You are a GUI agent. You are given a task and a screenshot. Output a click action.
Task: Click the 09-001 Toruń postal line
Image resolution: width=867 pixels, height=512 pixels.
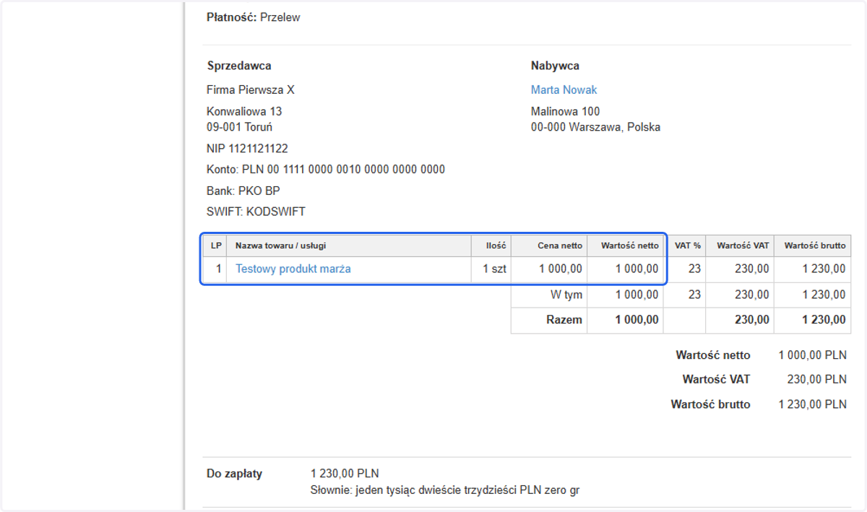239,127
